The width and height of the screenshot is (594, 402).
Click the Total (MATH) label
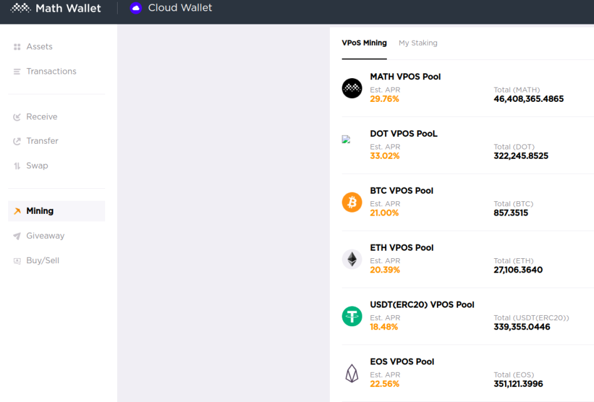coord(517,89)
